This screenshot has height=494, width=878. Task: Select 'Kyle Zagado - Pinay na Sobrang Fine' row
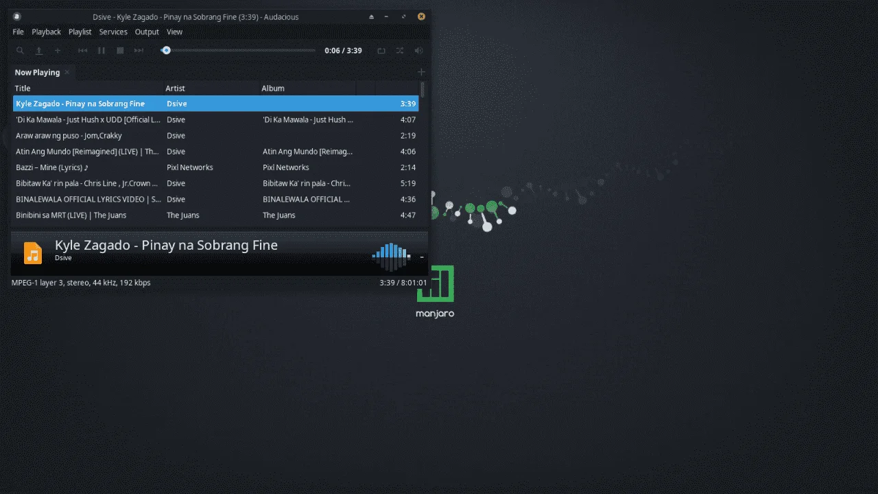pyautogui.click(x=215, y=104)
